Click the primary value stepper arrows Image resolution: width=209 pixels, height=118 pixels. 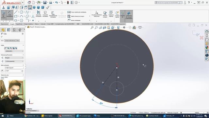(x=23, y=71)
